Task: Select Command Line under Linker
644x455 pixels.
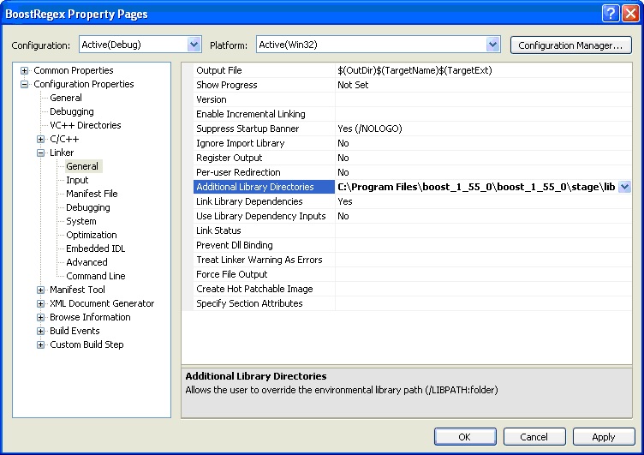Action: tap(96, 276)
